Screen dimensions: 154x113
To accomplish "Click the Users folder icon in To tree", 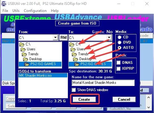I will click(73, 49).
